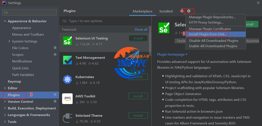
Task: Click the plugins gear settings icon
Action: point(189,11)
